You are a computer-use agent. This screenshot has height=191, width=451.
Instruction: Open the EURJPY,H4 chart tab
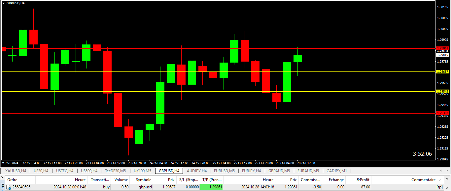[x=251, y=171]
